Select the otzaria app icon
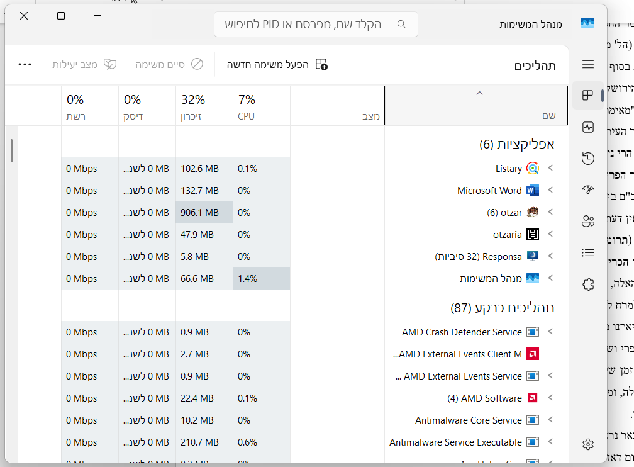The height and width of the screenshot is (467, 634). coord(533,234)
